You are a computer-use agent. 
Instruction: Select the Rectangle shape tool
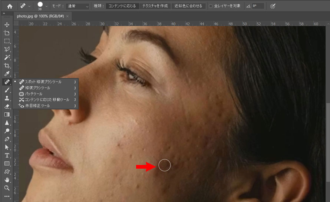[x=7, y=163]
